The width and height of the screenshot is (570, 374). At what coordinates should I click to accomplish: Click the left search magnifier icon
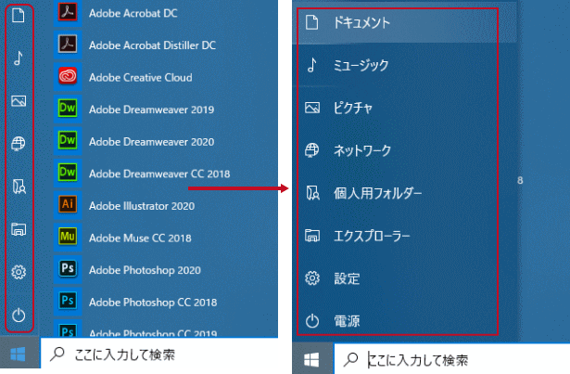coord(57,354)
